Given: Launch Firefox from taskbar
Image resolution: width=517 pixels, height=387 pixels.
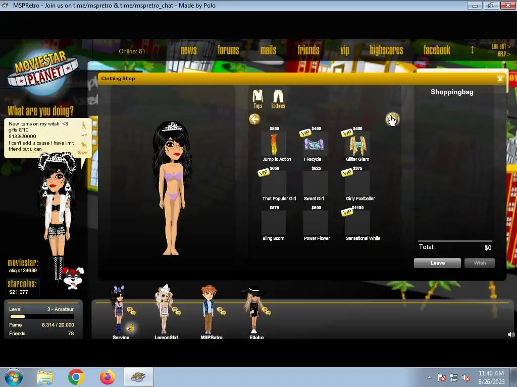Looking at the screenshot, I should (x=108, y=377).
